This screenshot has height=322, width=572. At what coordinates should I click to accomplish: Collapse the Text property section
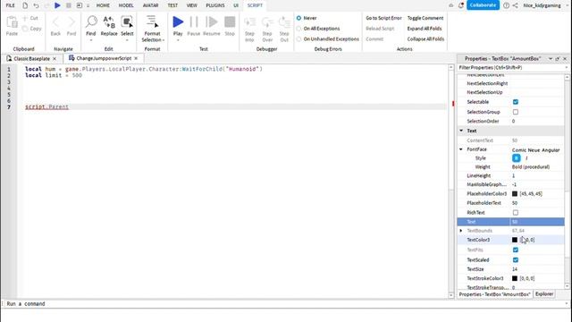(461, 131)
